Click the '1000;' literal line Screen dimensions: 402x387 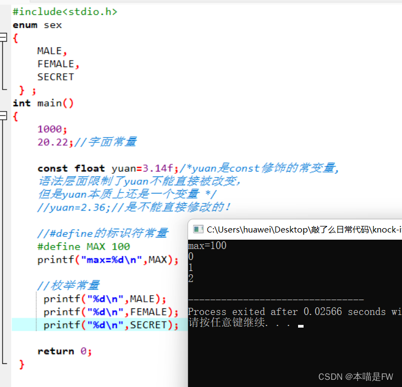[x=52, y=129]
